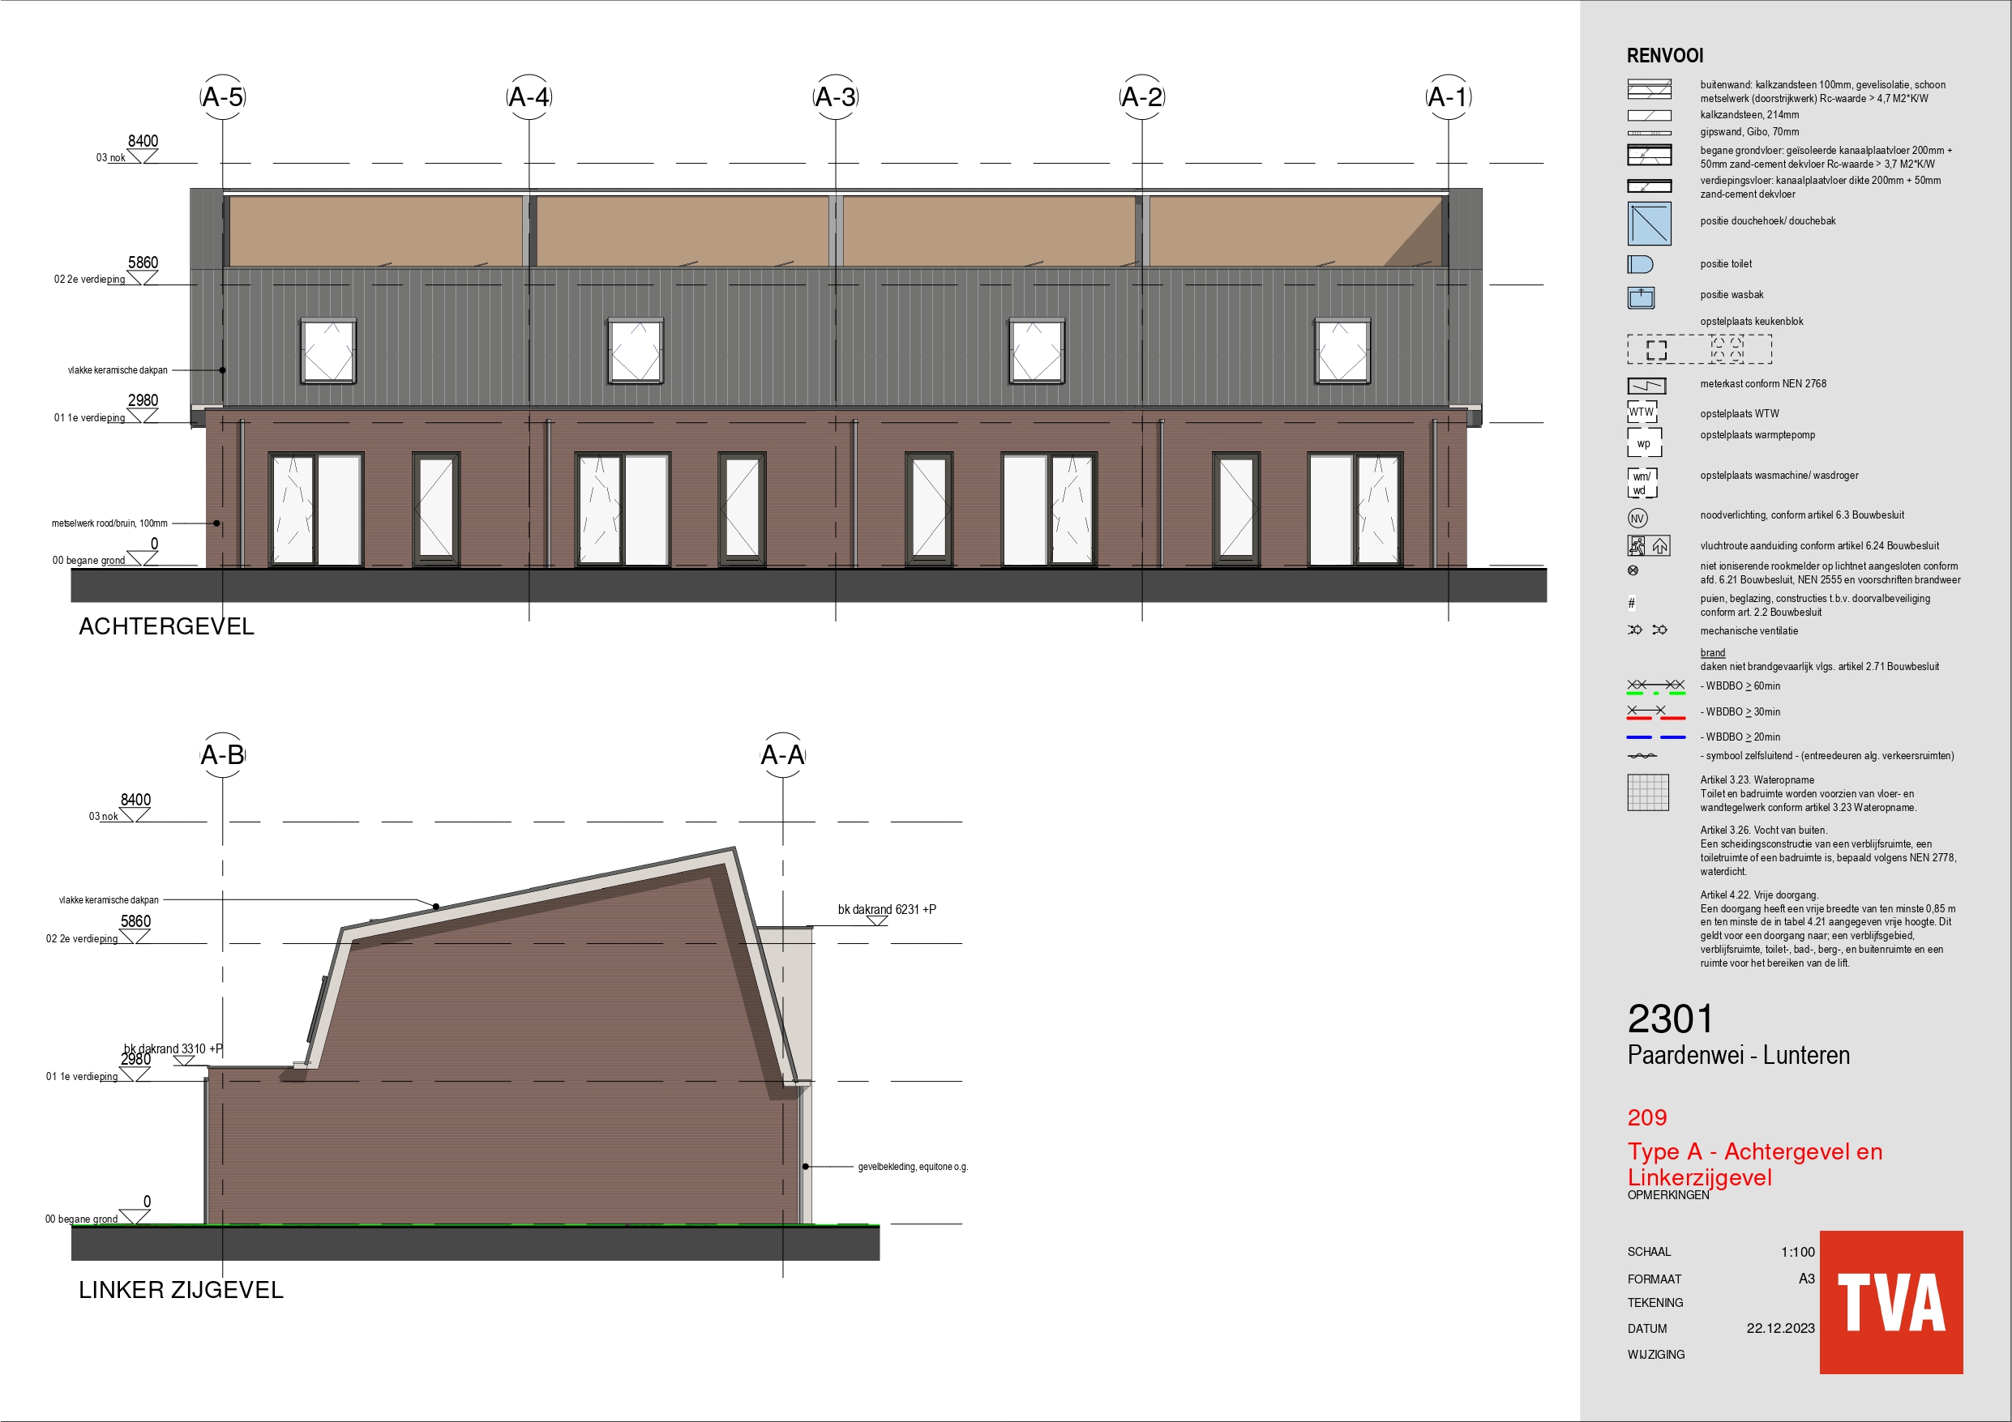This screenshot has height=1422, width=2012.
Task: Select grid bubble A-4
Action: pyautogui.click(x=529, y=97)
